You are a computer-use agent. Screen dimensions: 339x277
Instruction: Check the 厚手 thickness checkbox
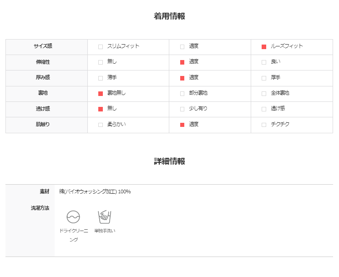pyautogui.click(x=264, y=78)
